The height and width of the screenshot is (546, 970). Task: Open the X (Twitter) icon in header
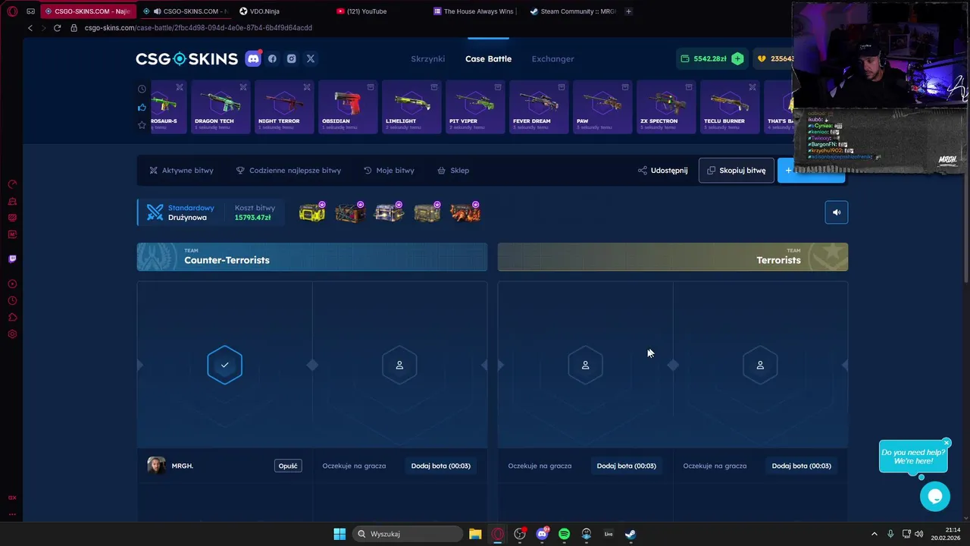(310, 58)
